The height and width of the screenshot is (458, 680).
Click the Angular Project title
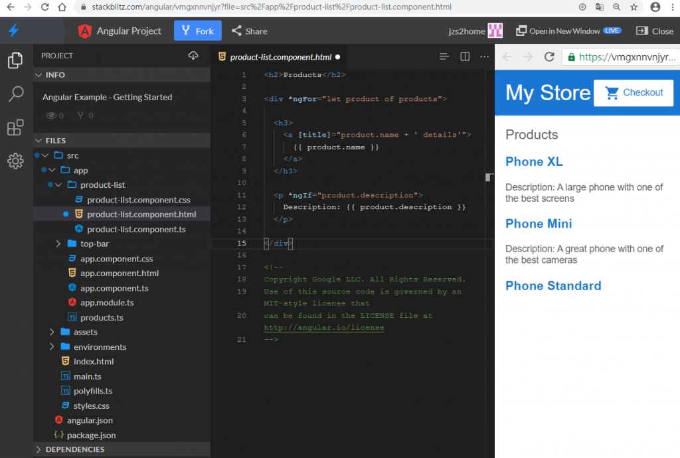(x=129, y=31)
